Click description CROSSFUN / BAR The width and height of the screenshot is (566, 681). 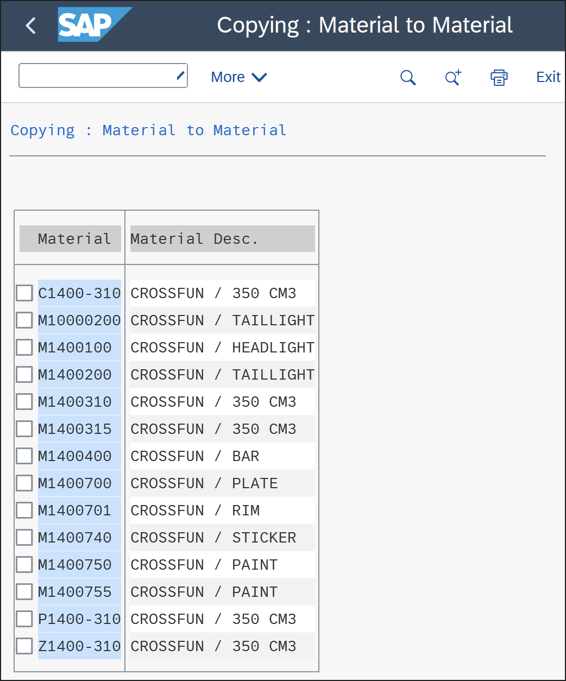(x=223, y=456)
